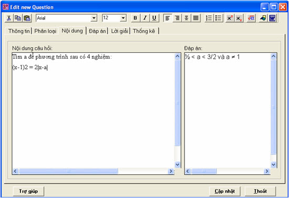
Task: Click the question area horizontal scrollbar thumb
Action: point(68,171)
